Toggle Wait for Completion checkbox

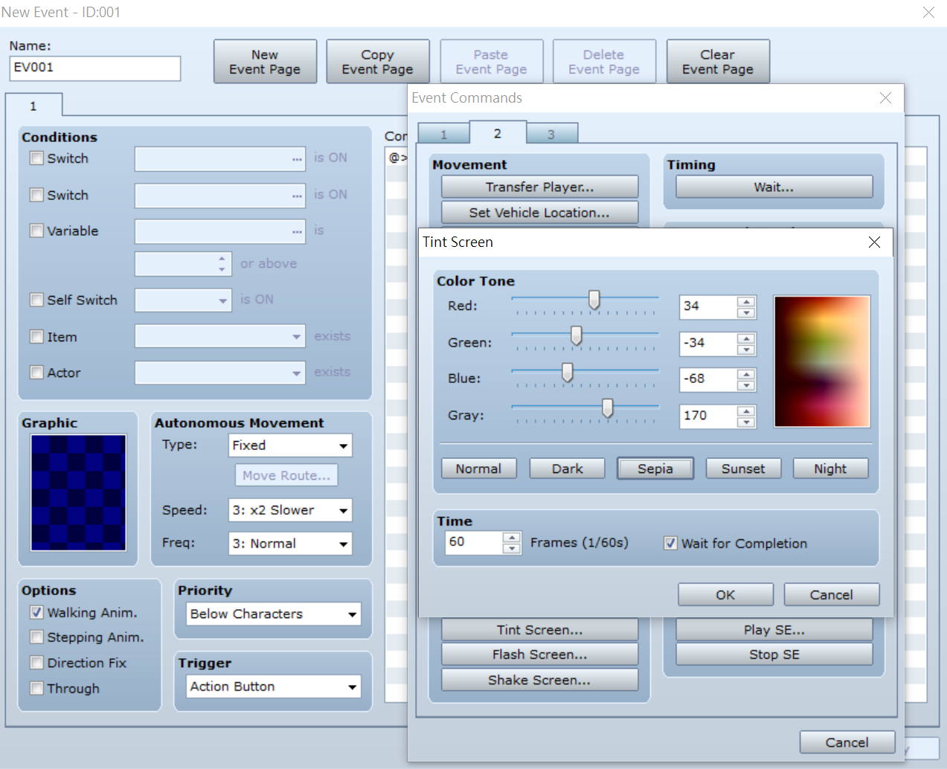[x=670, y=543]
